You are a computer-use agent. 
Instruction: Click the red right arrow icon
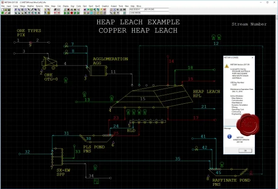click(x=58, y=13)
